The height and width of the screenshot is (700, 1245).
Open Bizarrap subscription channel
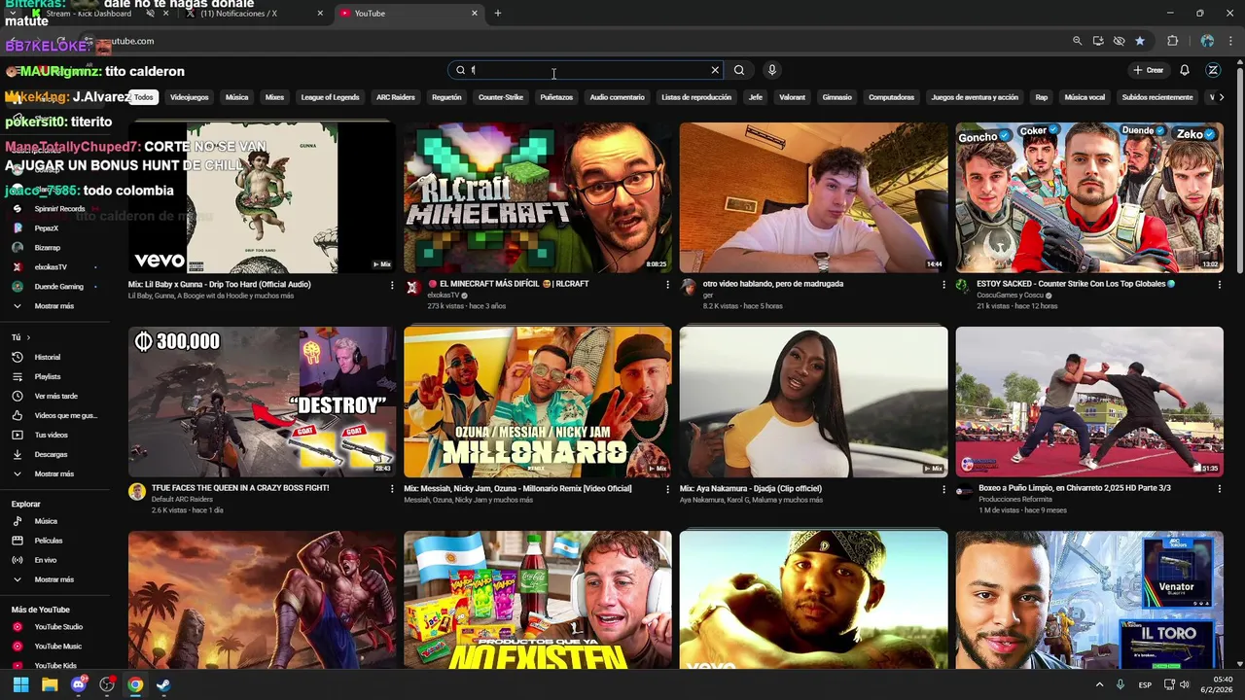pyautogui.click(x=47, y=248)
